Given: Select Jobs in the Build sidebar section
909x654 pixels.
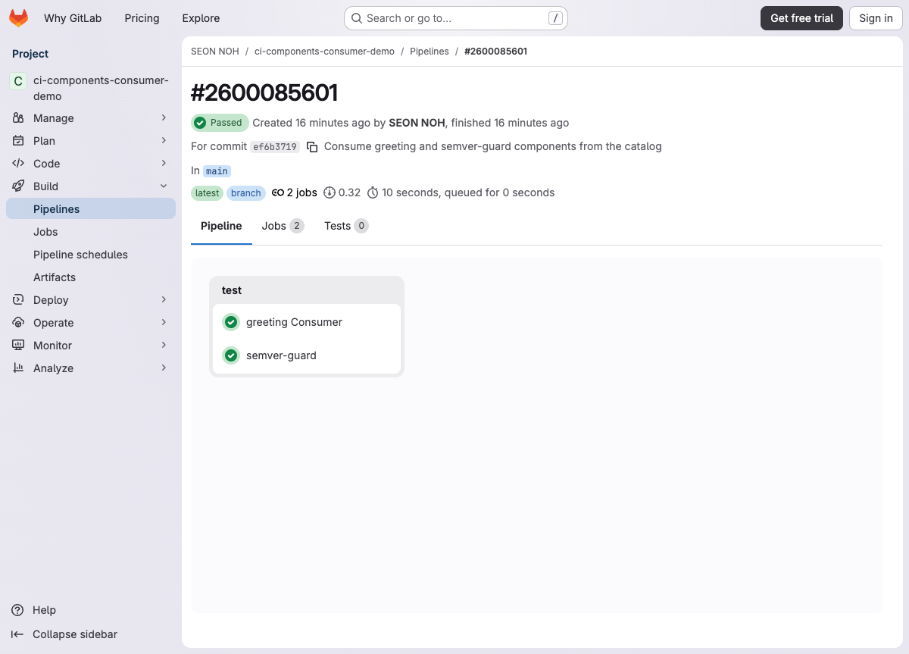Looking at the screenshot, I should point(91,232).
